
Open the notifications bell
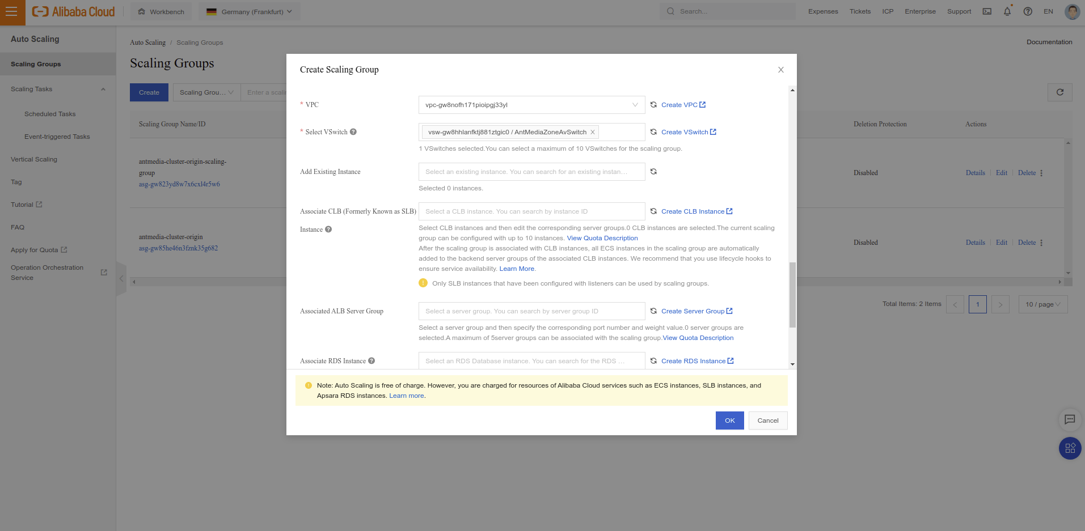click(x=1007, y=11)
